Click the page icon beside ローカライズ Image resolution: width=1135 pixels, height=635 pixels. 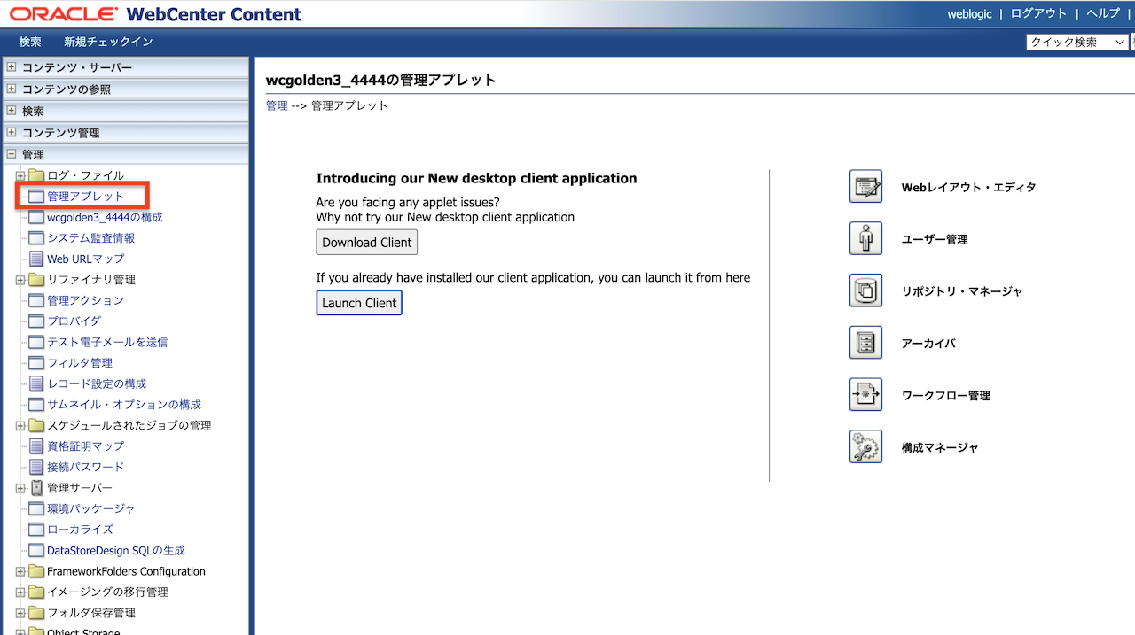36,530
